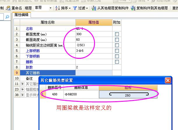Viewport: 178px width, 130px height.
Task: Click the 楼层 label in toolbar
Action: click(28, 8)
